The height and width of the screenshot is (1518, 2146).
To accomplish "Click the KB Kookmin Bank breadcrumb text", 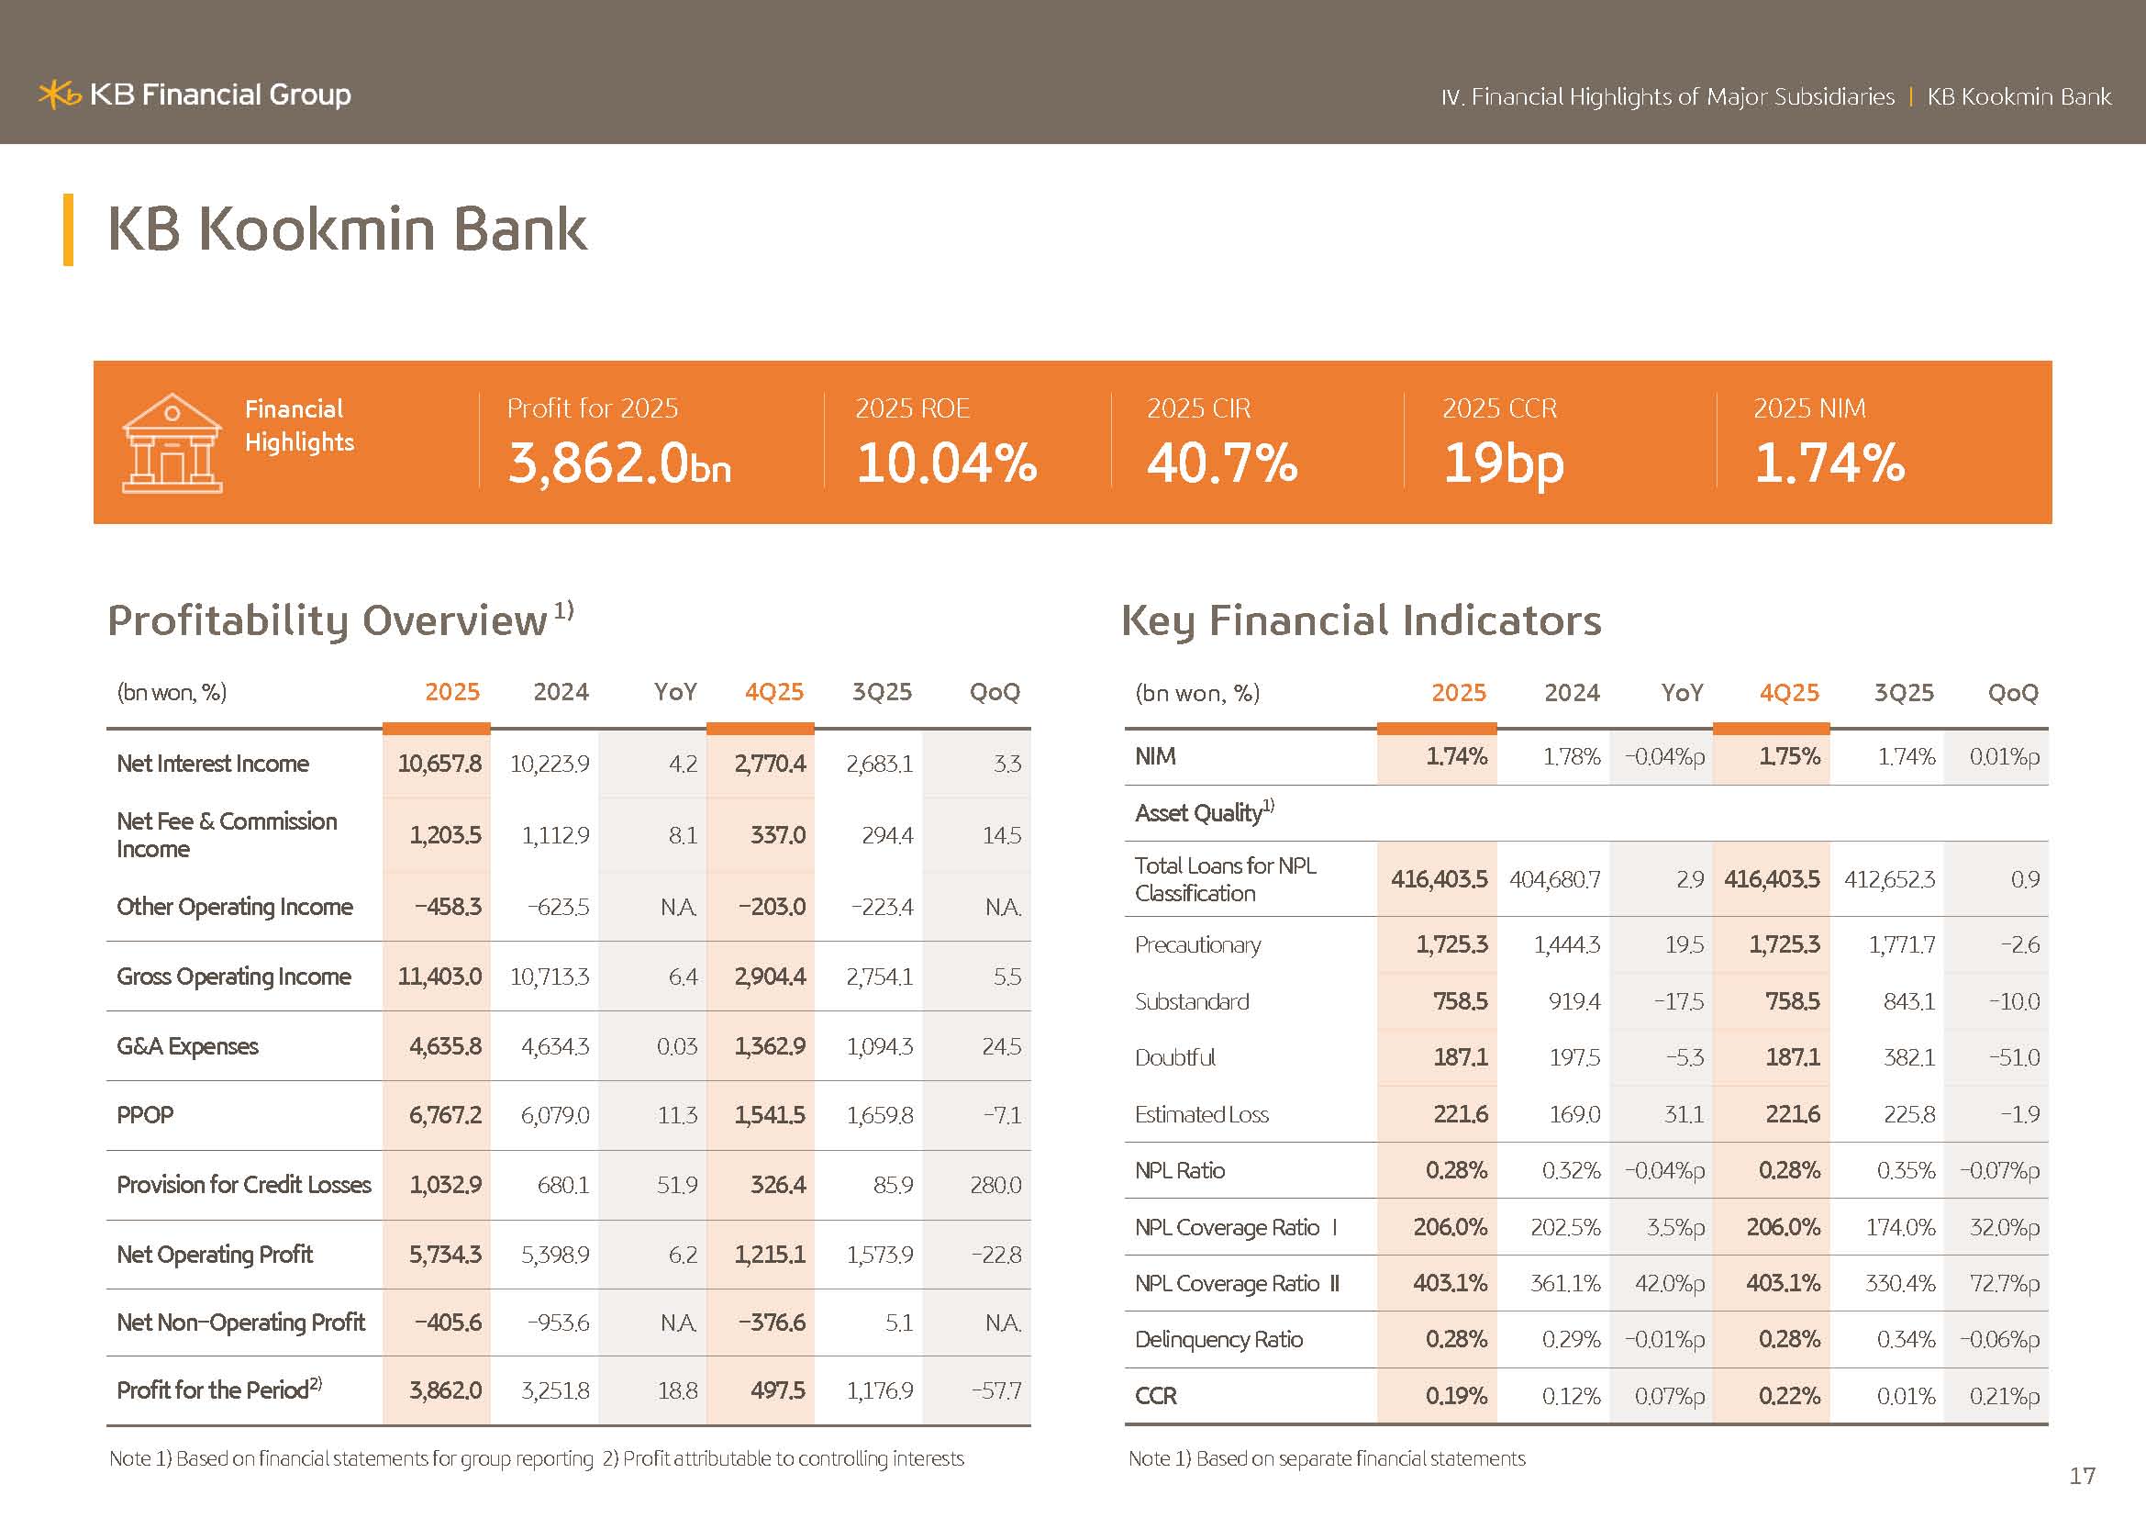I will pyautogui.click(x=2018, y=97).
